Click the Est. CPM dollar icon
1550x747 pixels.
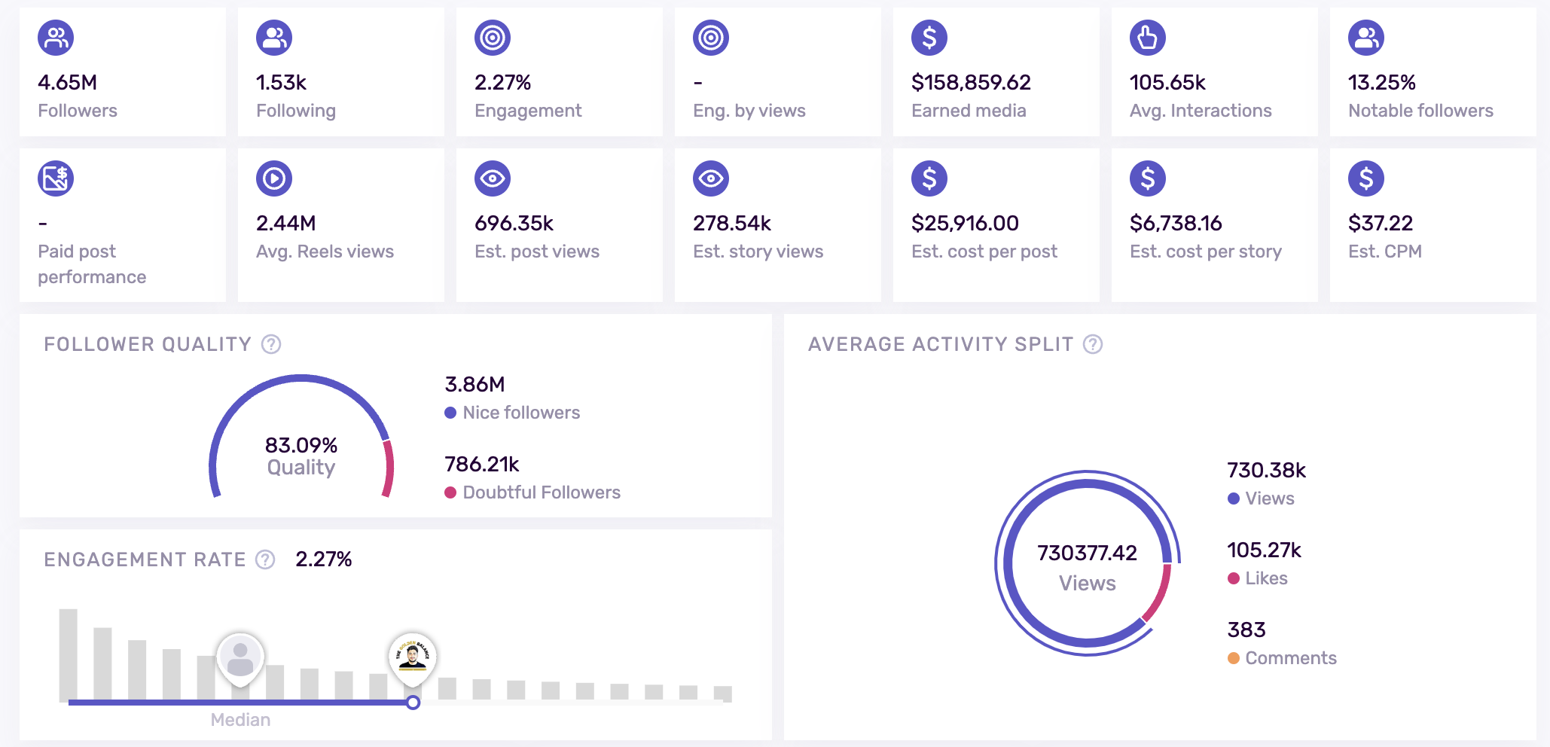coord(1366,178)
